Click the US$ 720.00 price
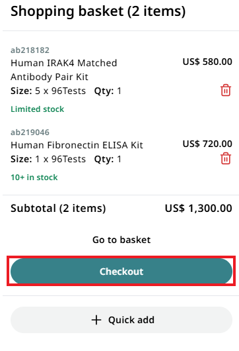This screenshot has width=239, height=351. [x=207, y=144]
